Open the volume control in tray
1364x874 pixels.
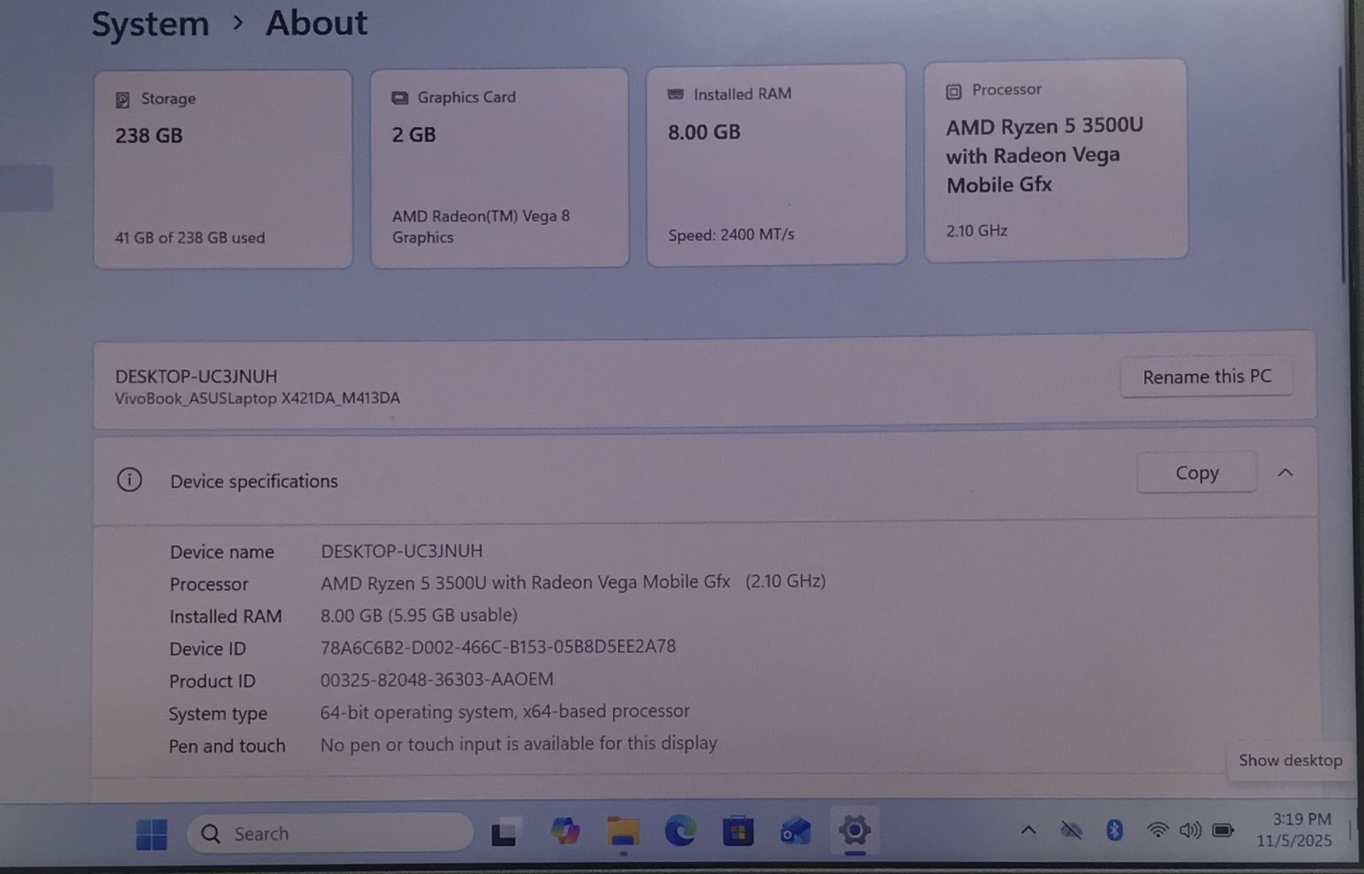[1190, 830]
